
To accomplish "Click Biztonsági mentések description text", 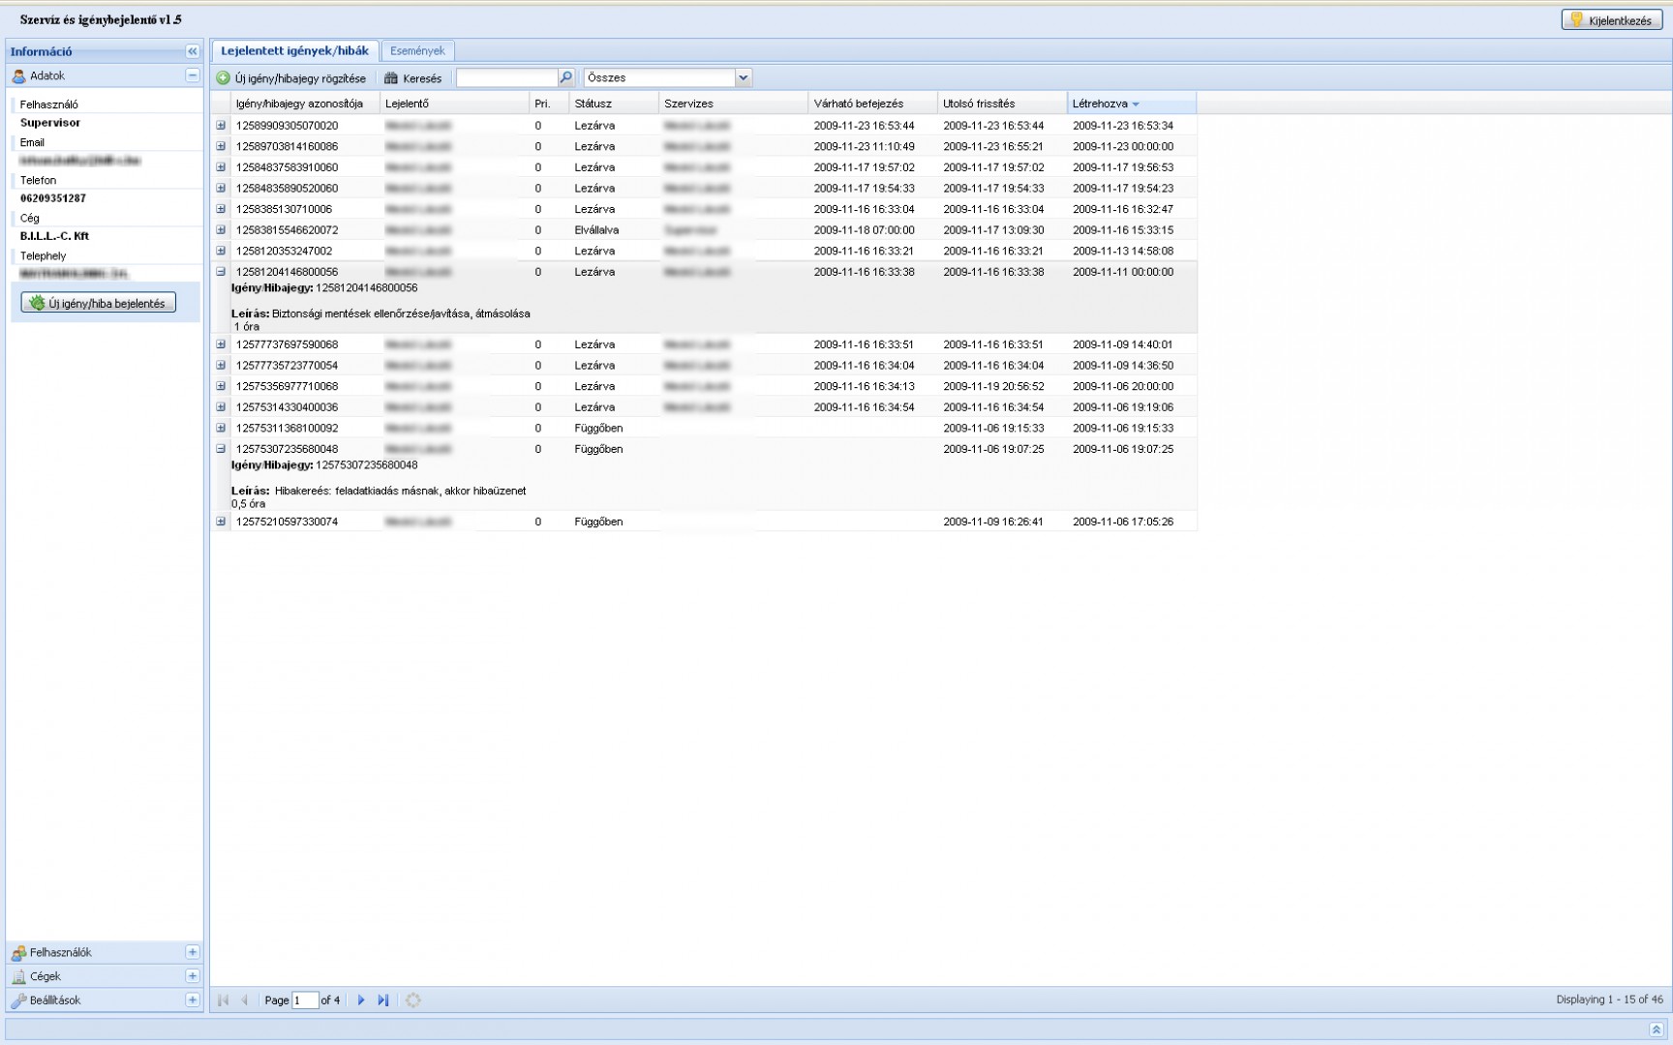I will [401, 313].
